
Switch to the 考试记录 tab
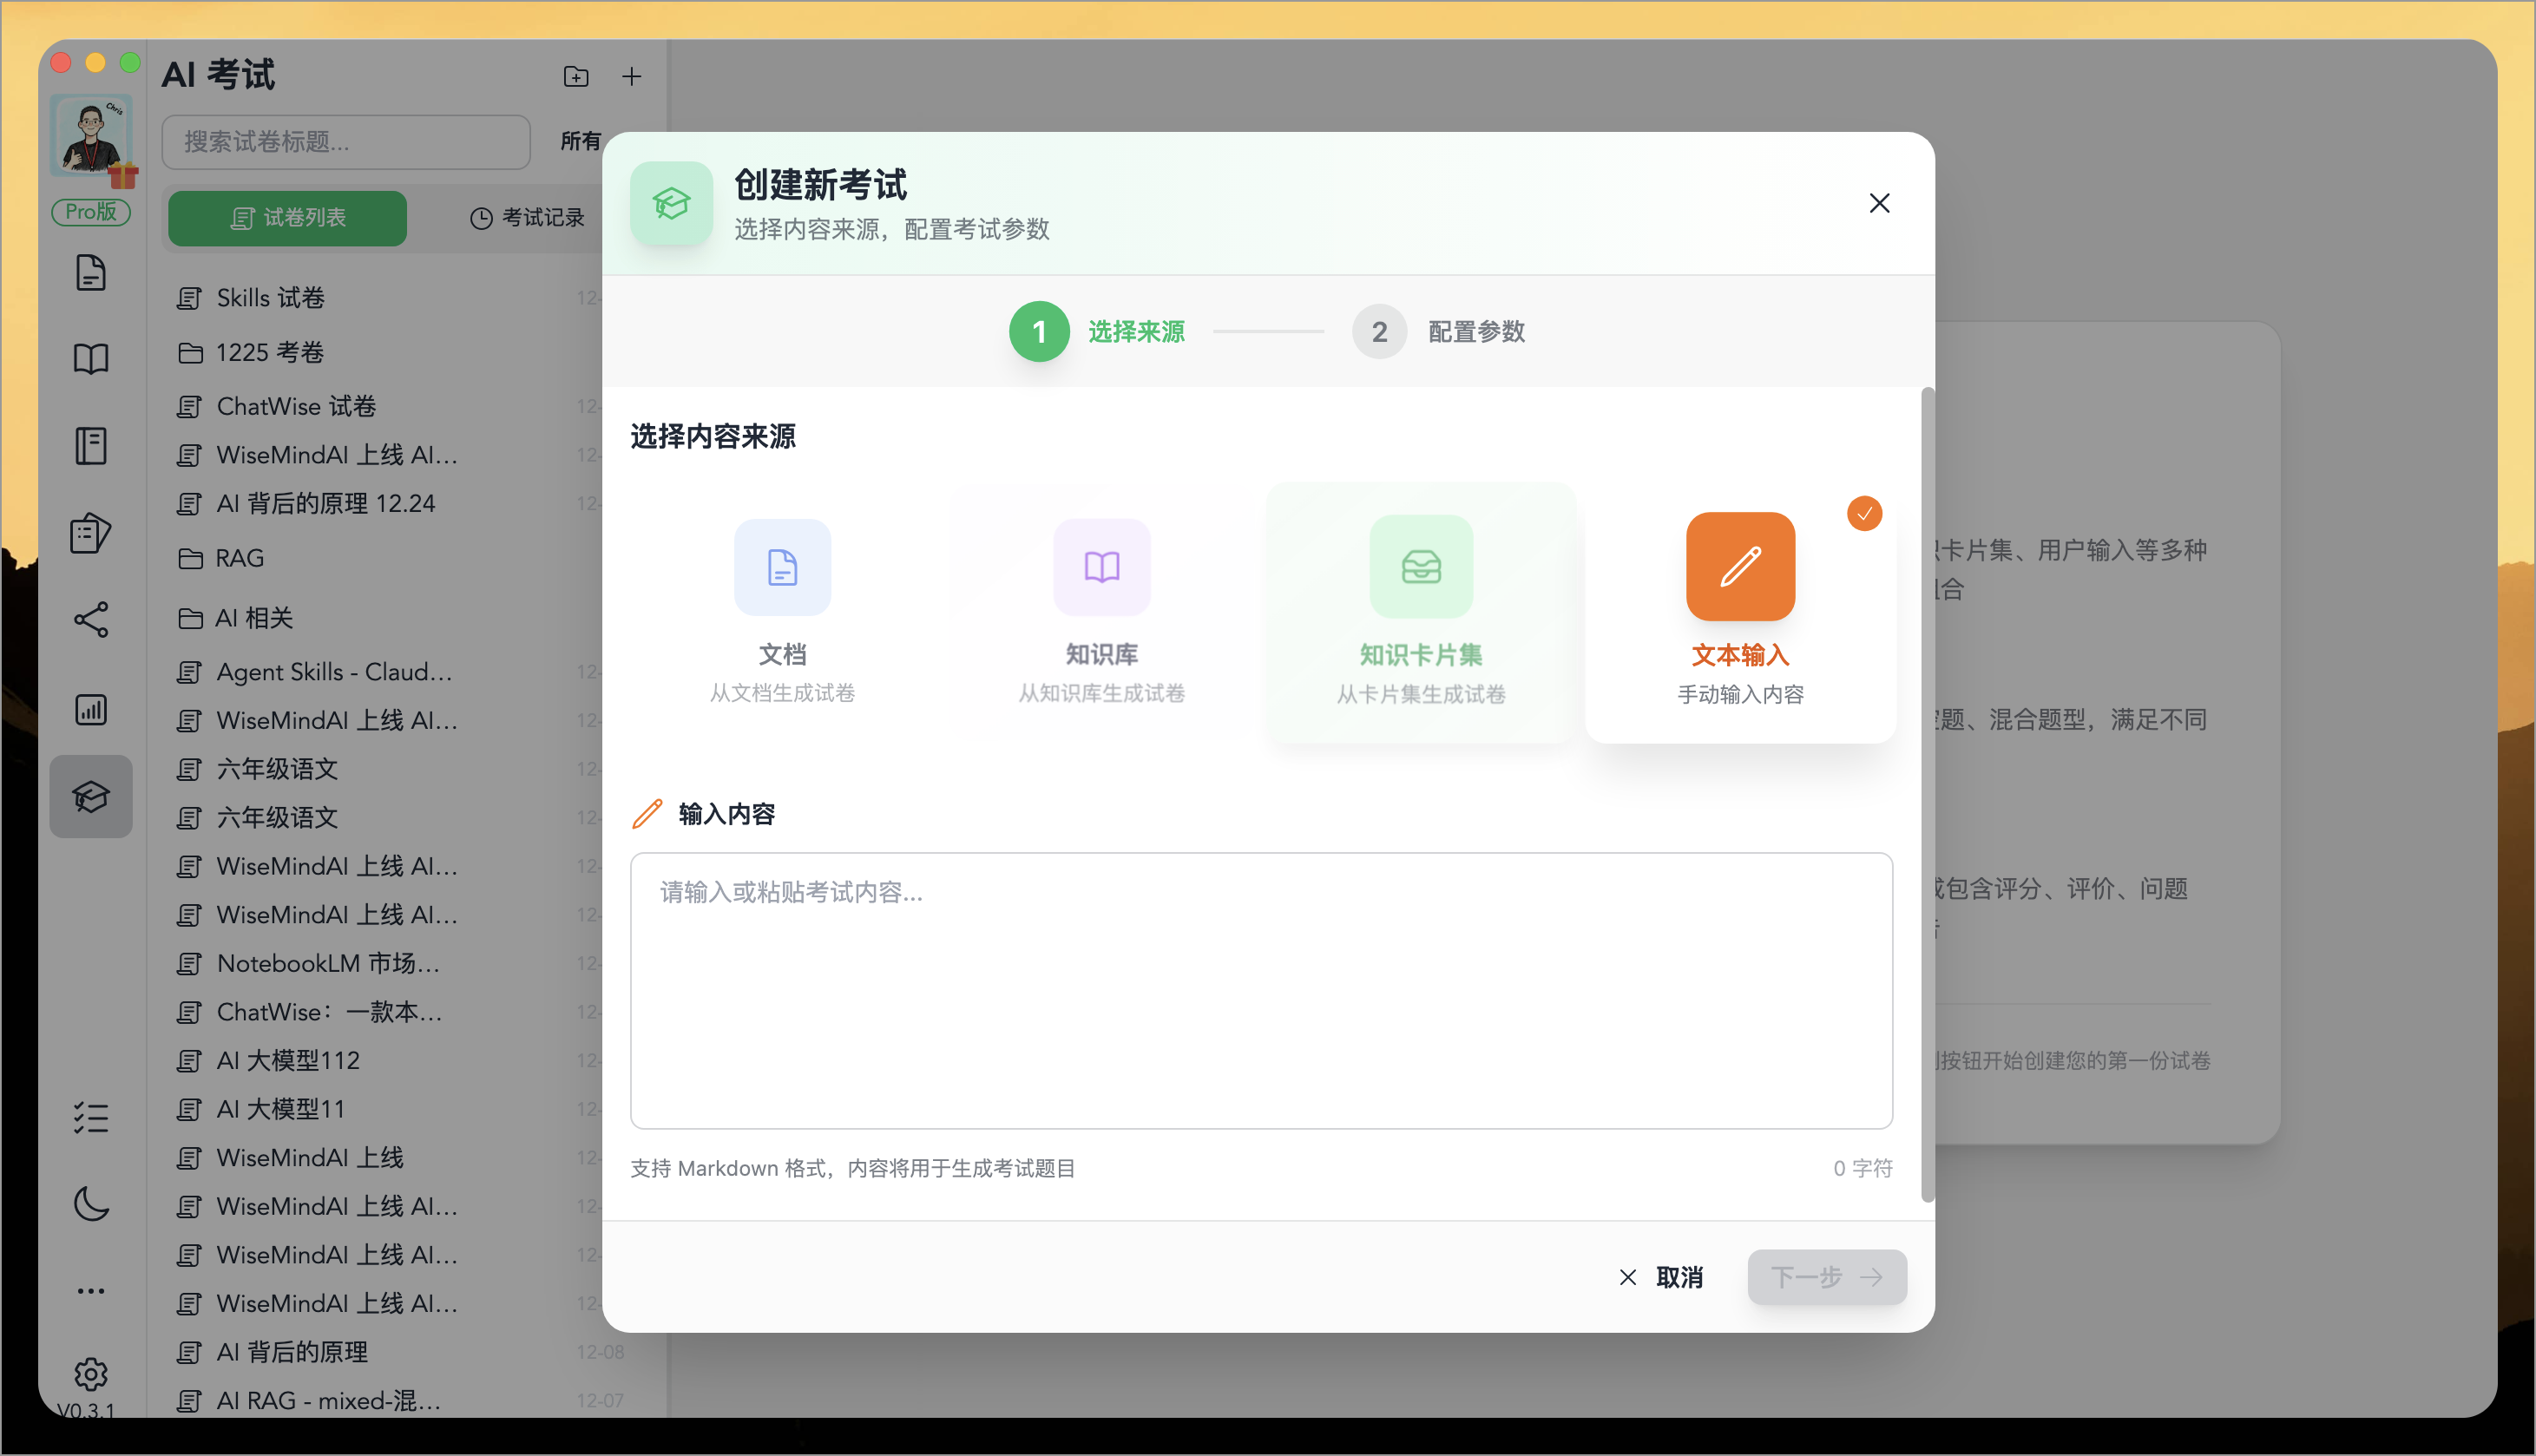click(x=527, y=218)
